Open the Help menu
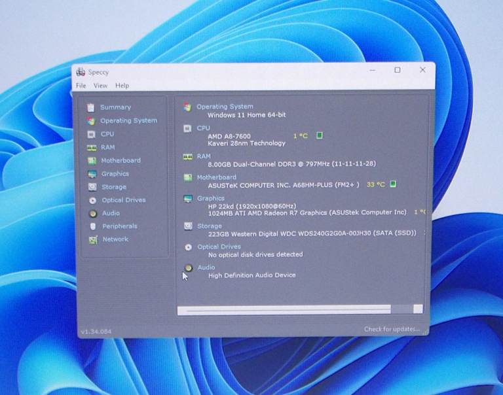Image resolution: width=503 pixels, height=395 pixels. point(122,86)
